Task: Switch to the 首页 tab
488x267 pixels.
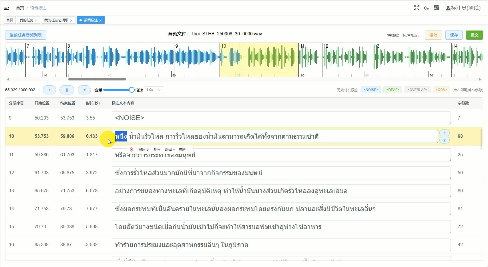Action: (10, 20)
